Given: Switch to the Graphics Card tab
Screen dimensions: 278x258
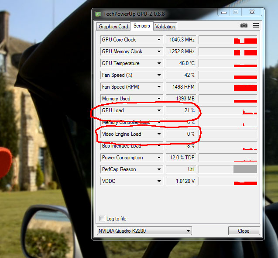Looking at the screenshot, I should [113, 27].
